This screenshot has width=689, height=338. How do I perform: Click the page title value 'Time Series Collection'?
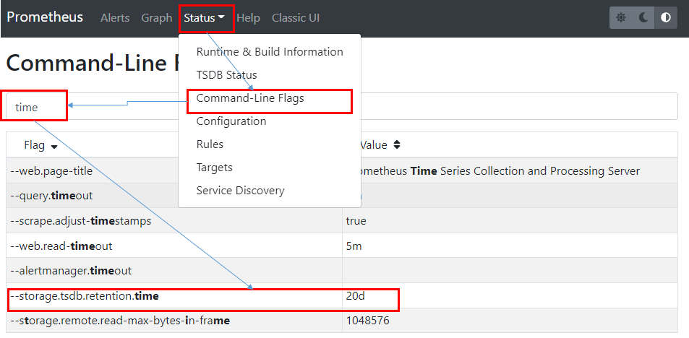point(468,170)
